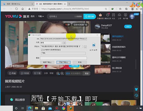Image resolution: width=143 pixels, height=111 pixels.
Task: Click the video file icon in the download dialog
Action: coord(94,45)
